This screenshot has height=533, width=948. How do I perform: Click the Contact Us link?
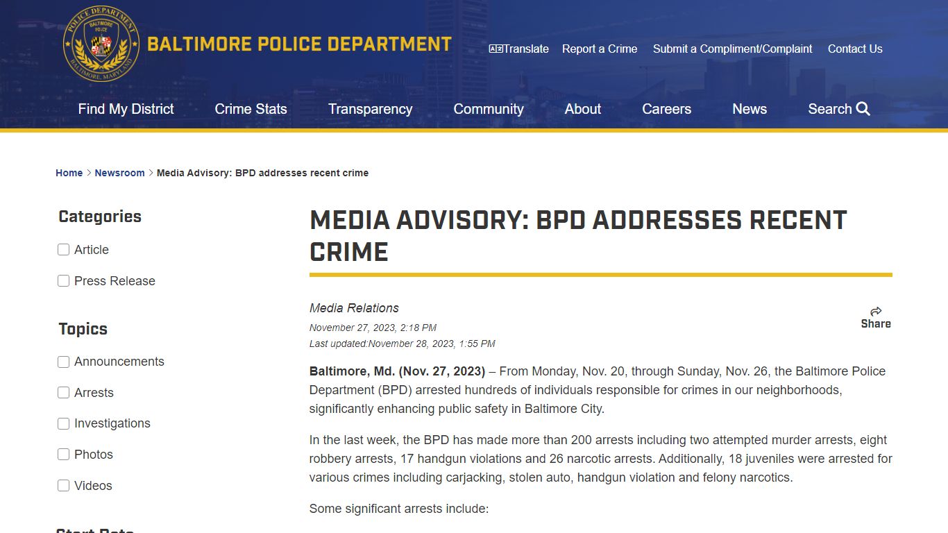coord(855,49)
